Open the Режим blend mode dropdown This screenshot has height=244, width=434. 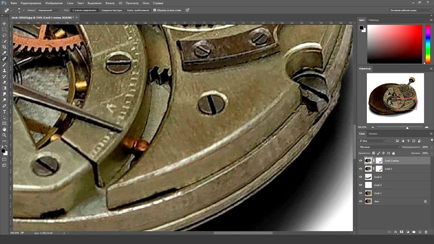(49, 10)
